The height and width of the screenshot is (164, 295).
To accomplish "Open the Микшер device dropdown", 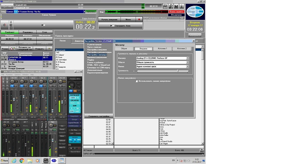I will [x=187, y=58].
